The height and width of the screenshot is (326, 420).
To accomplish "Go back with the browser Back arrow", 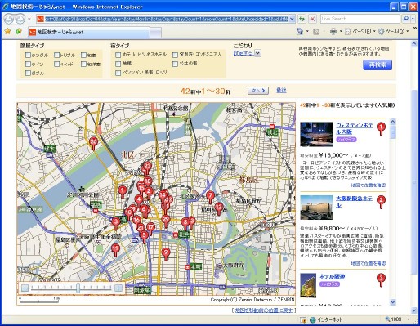I will point(9,19).
